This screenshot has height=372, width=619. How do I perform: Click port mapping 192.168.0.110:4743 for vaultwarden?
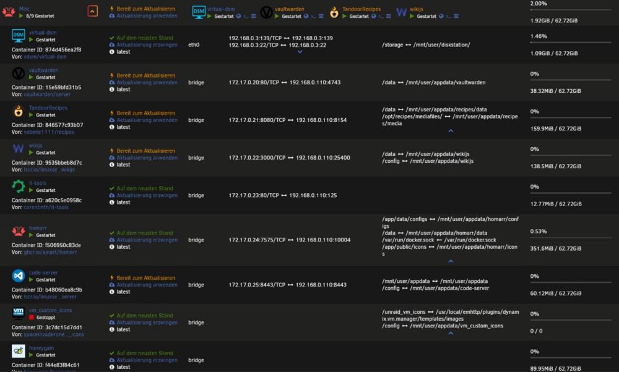(x=315, y=82)
